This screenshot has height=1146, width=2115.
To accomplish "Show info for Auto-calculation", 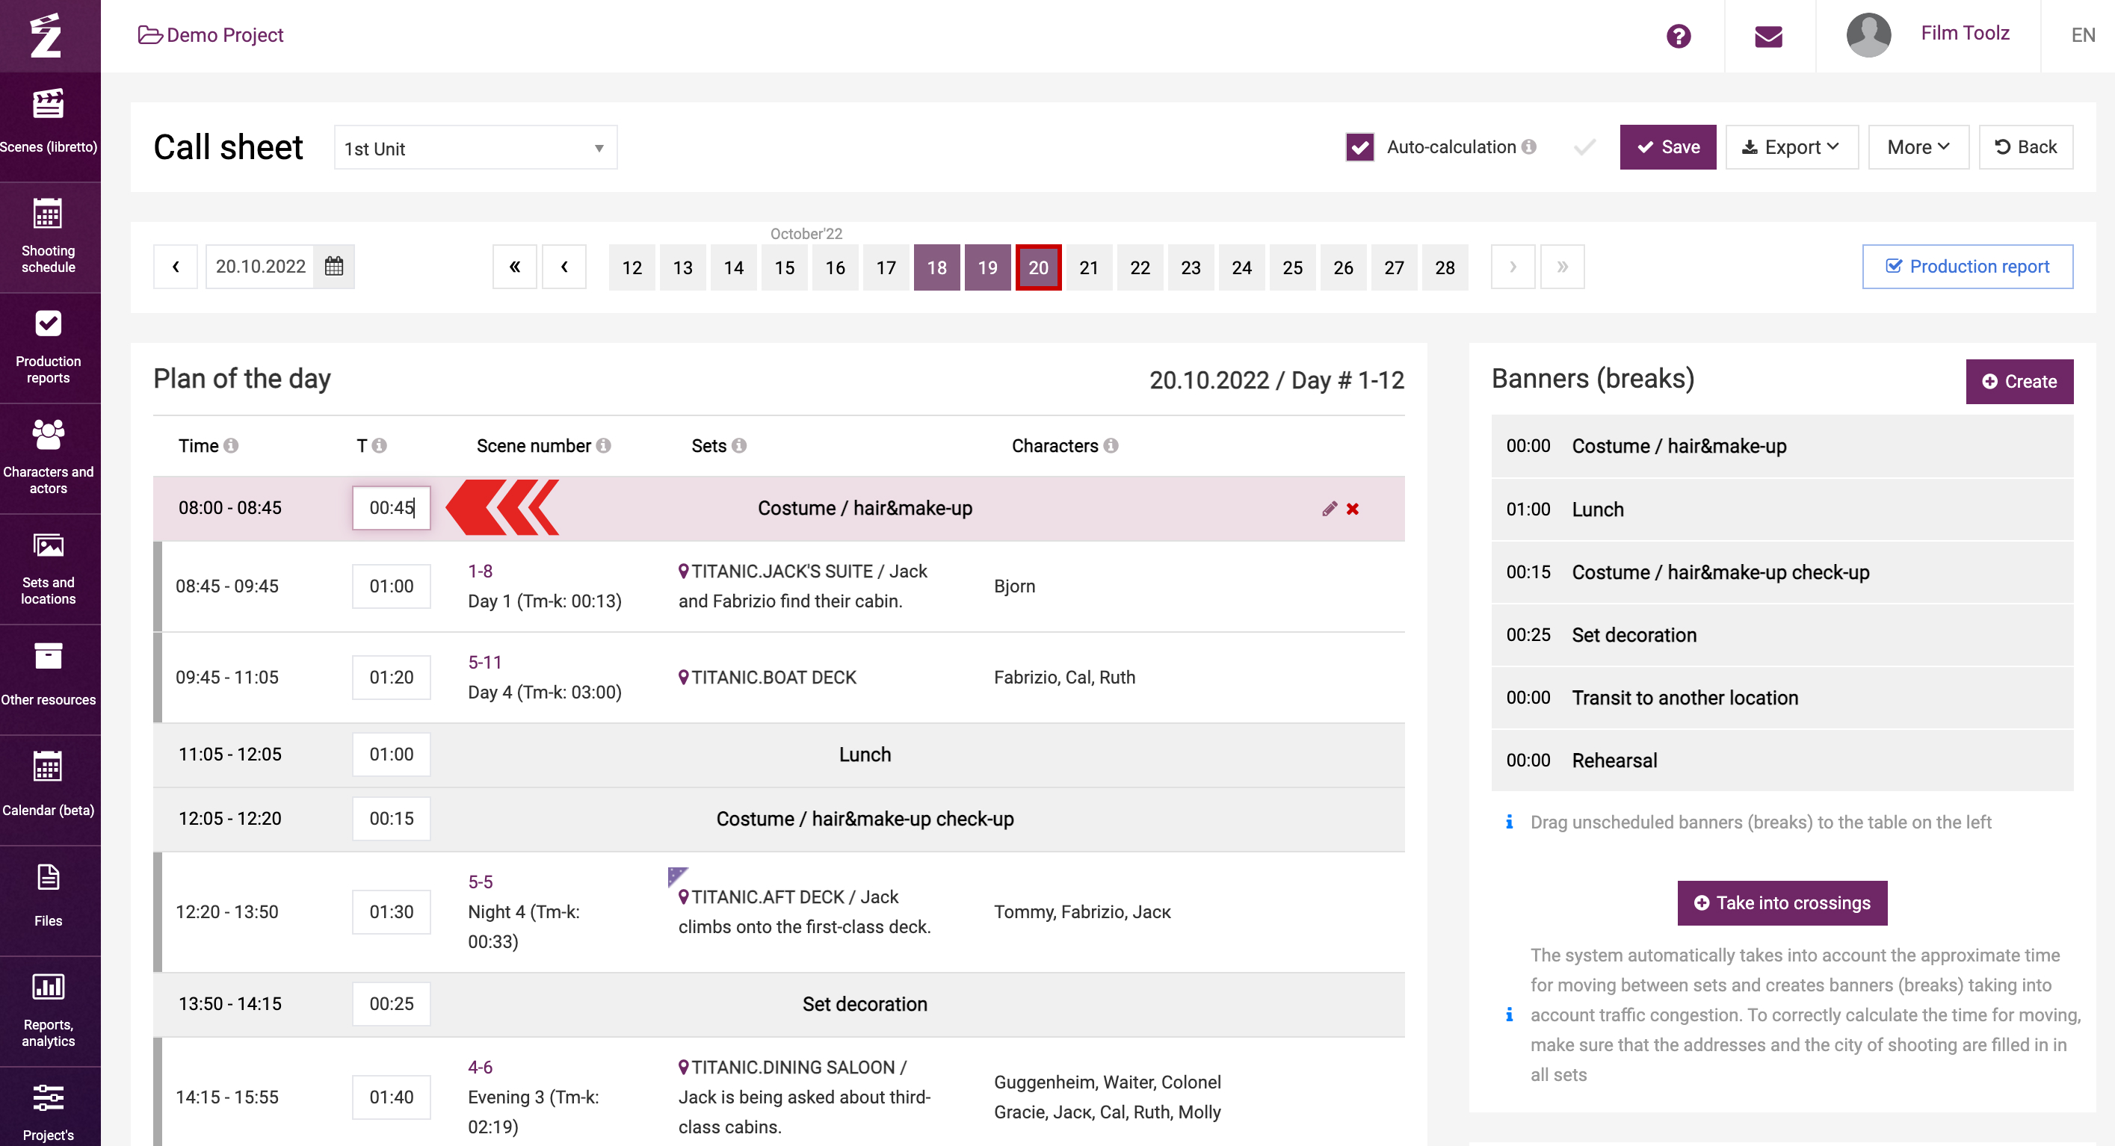I will click(x=1528, y=147).
